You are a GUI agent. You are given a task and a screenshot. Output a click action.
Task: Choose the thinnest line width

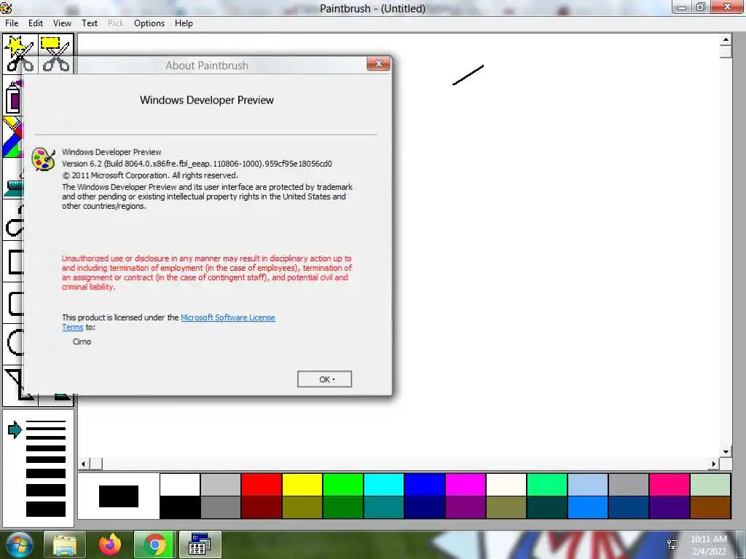click(46, 421)
